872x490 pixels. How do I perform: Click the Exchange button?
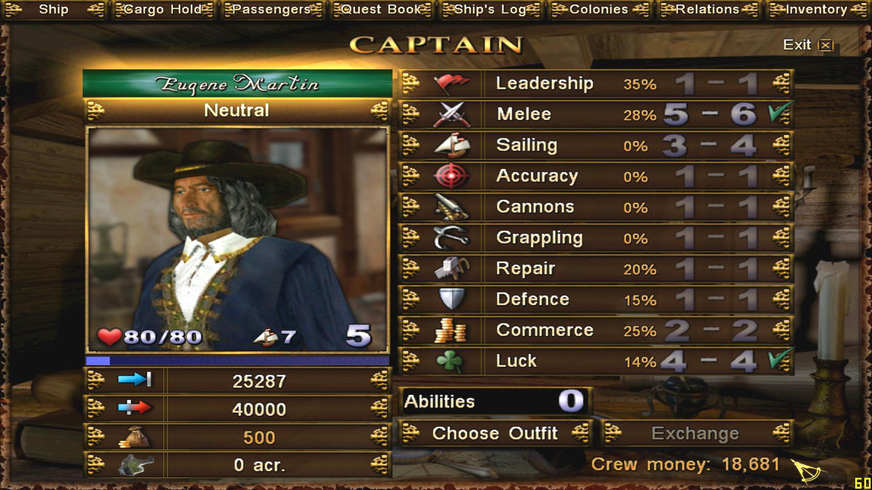(x=696, y=433)
